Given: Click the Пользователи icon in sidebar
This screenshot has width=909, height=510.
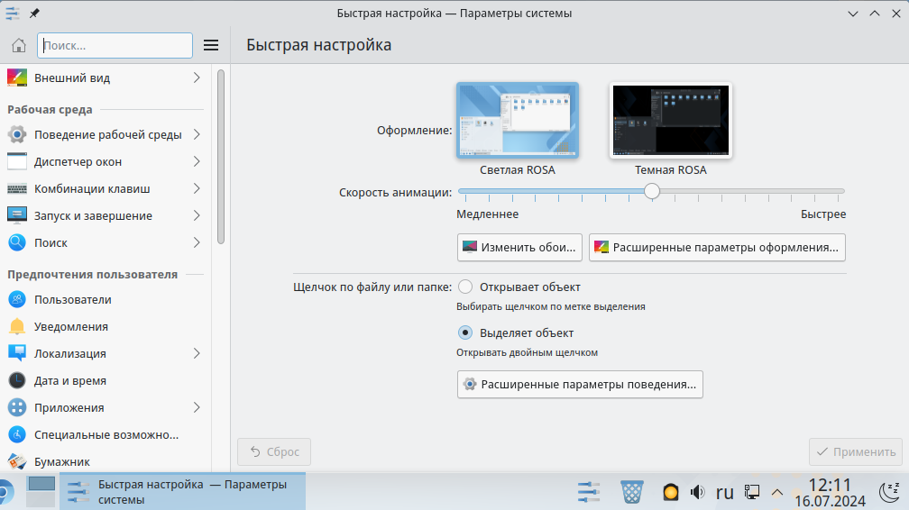Looking at the screenshot, I should [x=17, y=299].
